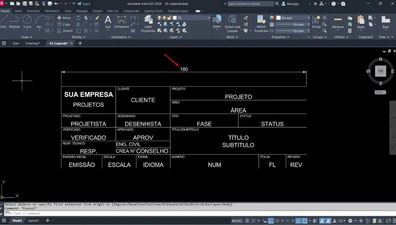Select the Line drawing tool

(x=4, y=21)
